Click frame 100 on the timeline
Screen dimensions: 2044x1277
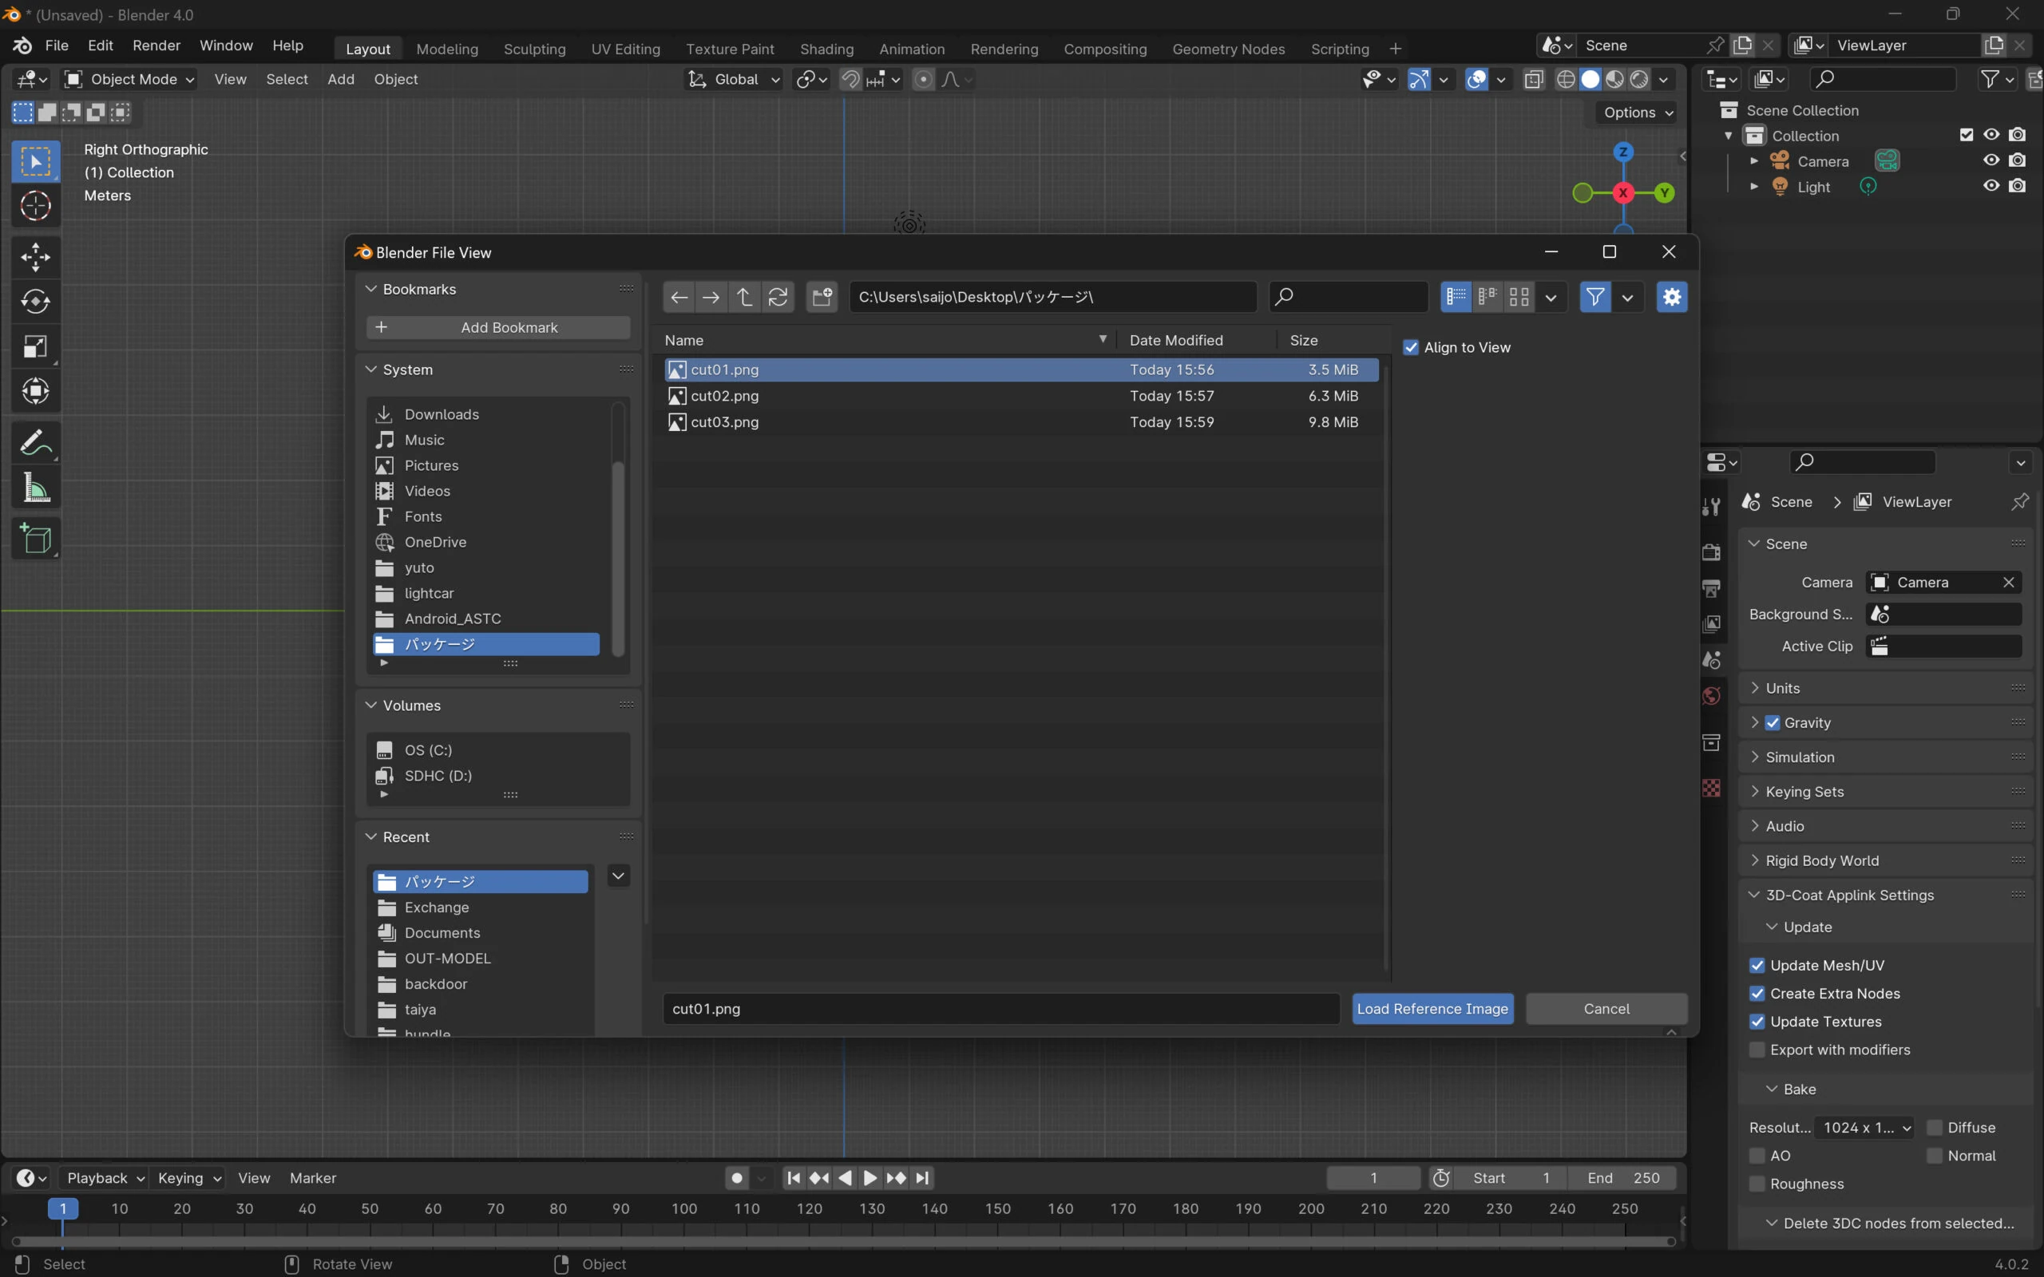click(683, 1208)
